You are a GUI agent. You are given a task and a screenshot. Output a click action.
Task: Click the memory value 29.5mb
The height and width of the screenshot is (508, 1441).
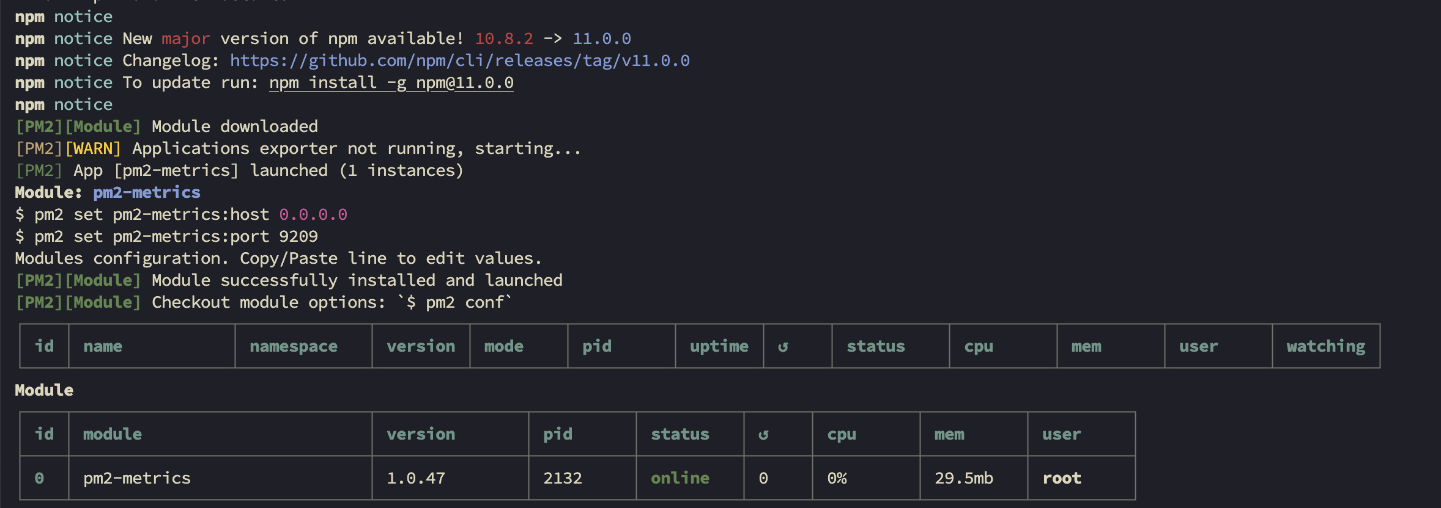(964, 478)
